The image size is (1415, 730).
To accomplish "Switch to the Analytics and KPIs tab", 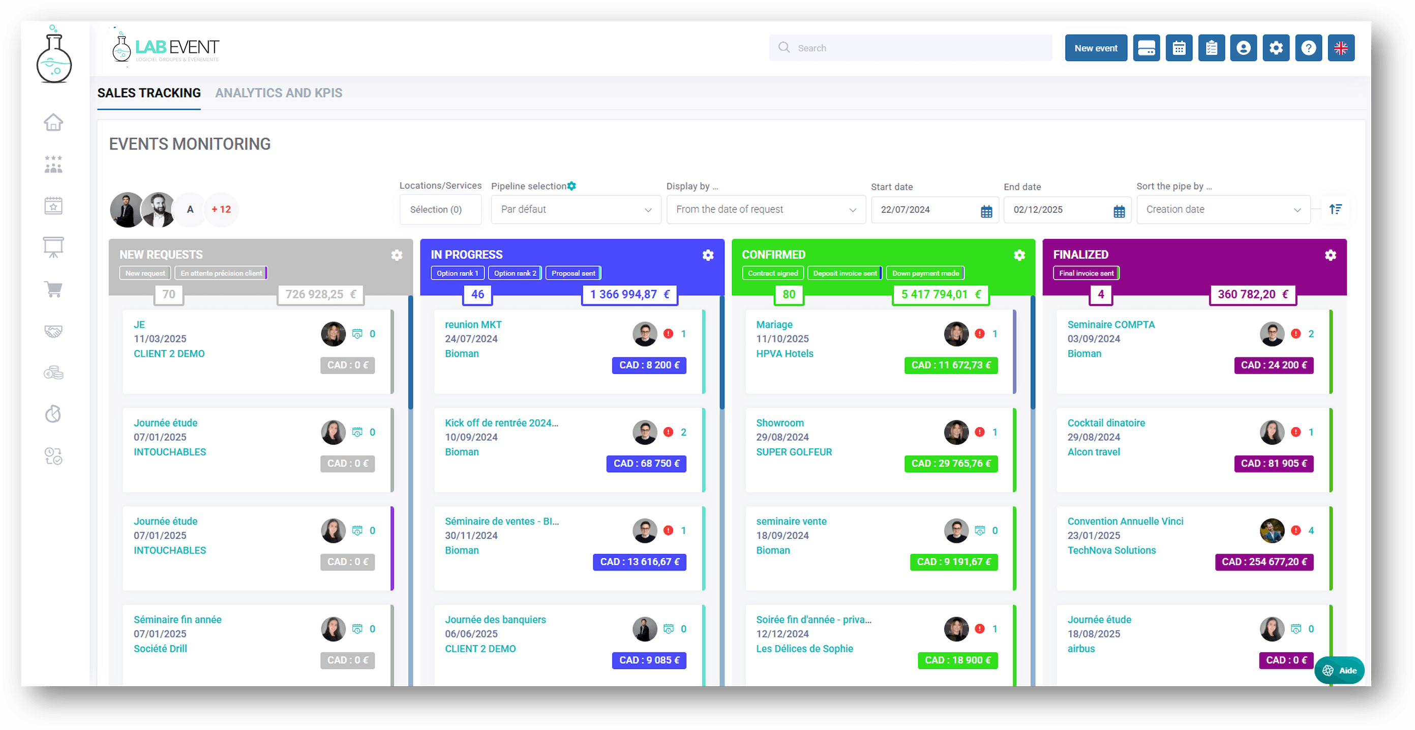I will 279,93.
